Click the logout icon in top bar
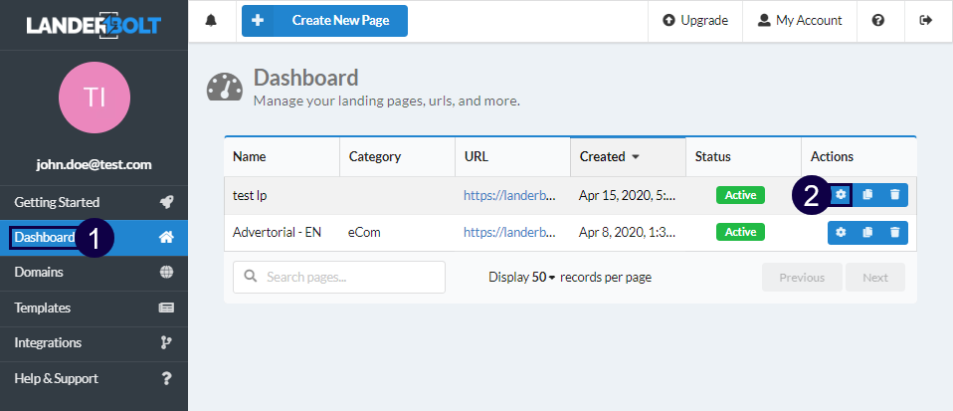953x411 pixels. click(926, 21)
